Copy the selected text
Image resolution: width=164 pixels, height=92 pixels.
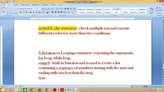9,10
